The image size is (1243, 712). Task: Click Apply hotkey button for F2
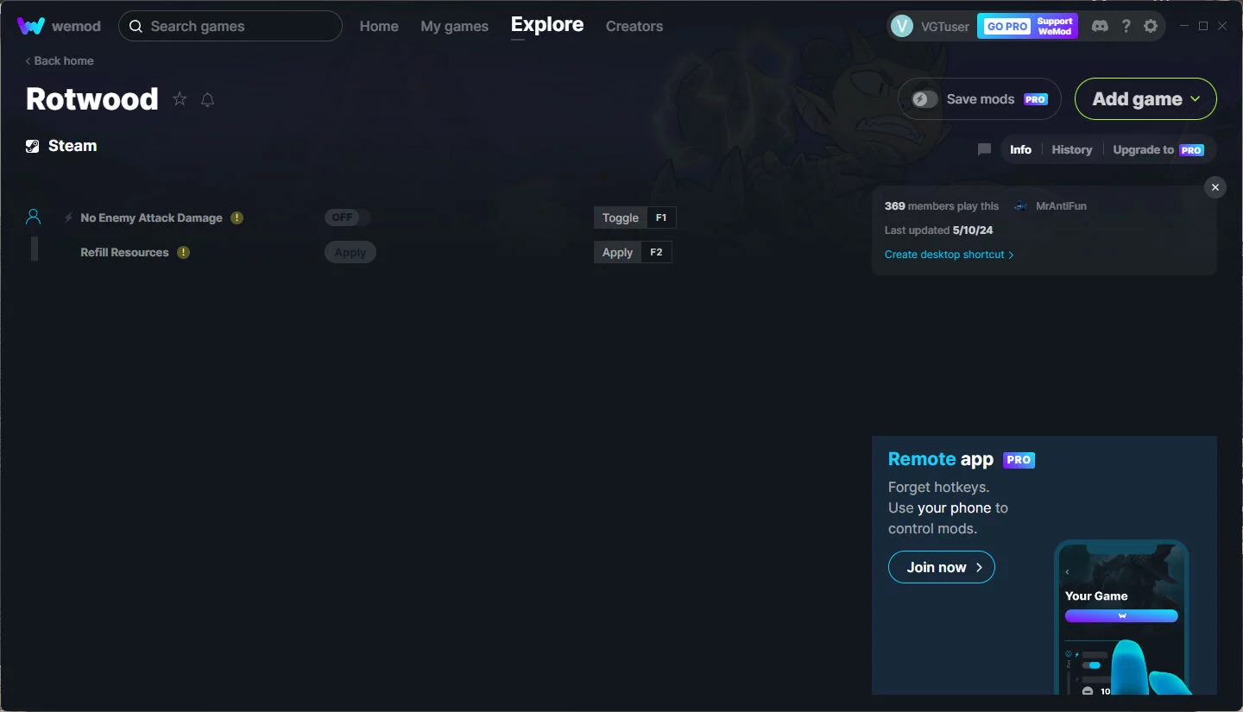617,252
